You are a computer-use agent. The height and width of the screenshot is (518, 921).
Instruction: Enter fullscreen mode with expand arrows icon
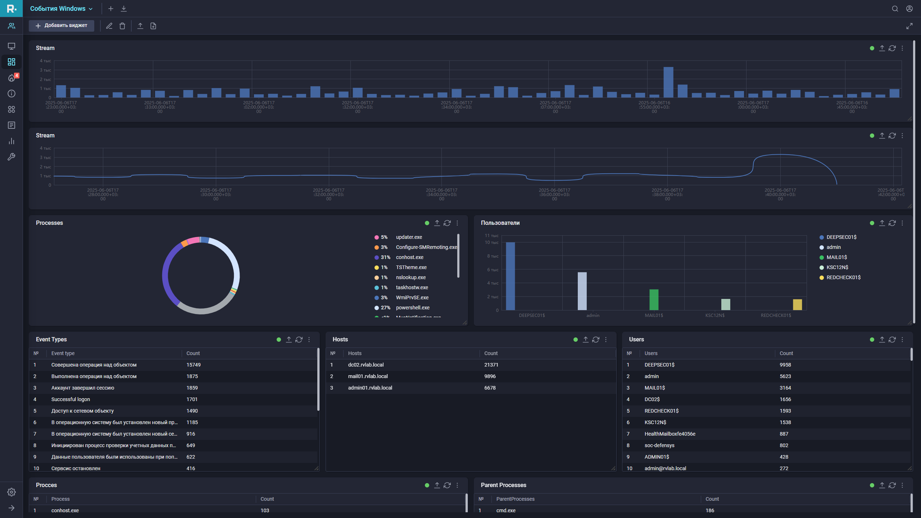[x=909, y=26]
